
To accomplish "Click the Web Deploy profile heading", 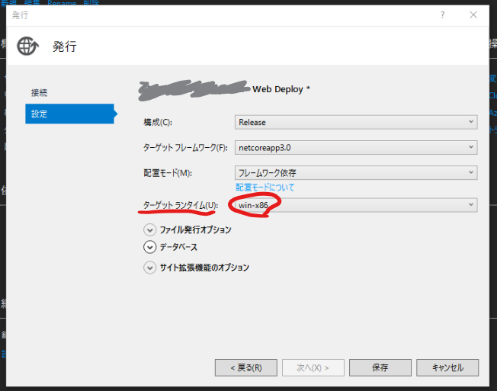I will 281,89.
